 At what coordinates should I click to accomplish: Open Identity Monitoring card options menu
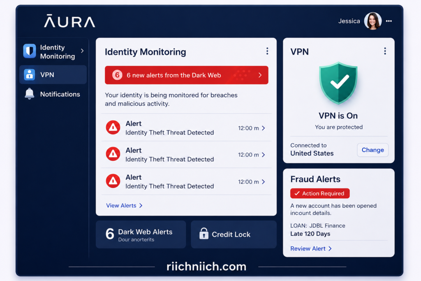tap(267, 51)
